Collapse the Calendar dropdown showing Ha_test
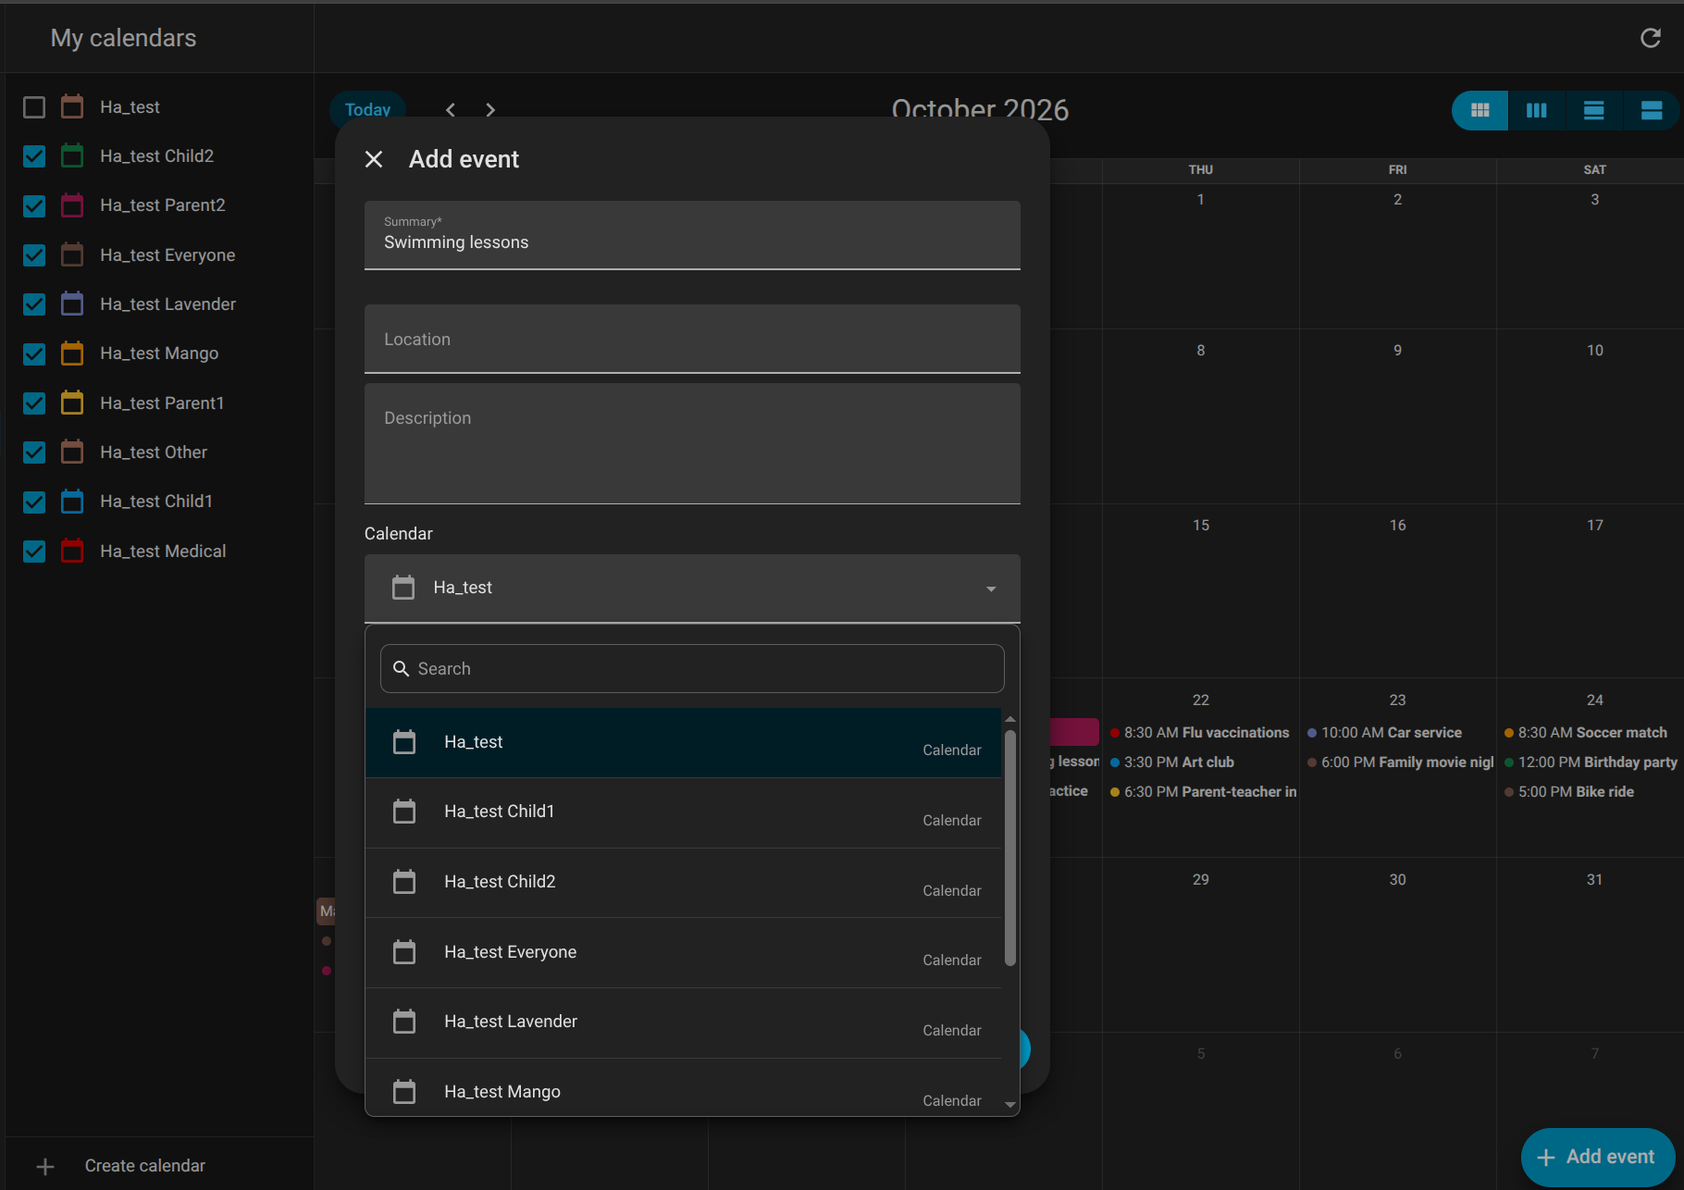The image size is (1684, 1190). [x=692, y=589]
